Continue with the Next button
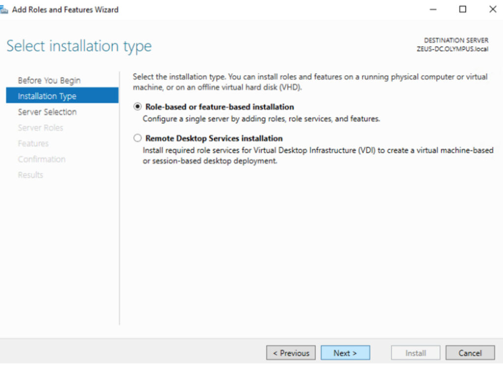Image resolution: width=503 pixels, height=365 pixels. (345, 353)
